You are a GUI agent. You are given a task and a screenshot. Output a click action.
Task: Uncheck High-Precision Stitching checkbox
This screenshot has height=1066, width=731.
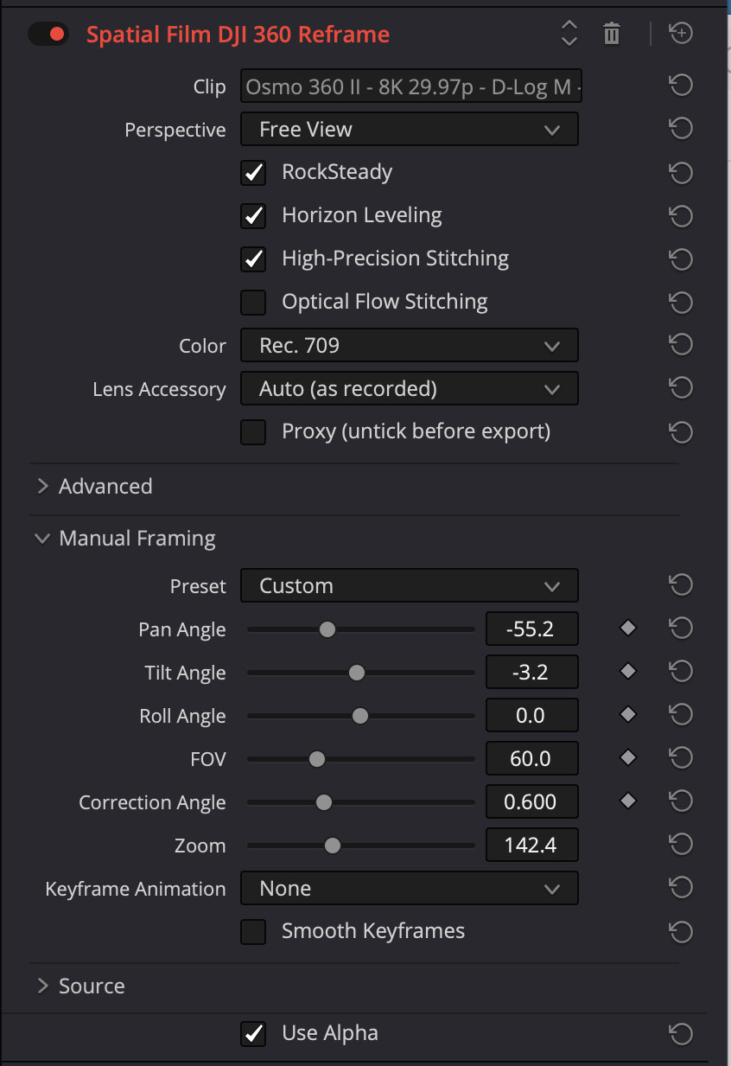pyautogui.click(x=253, y=259)
